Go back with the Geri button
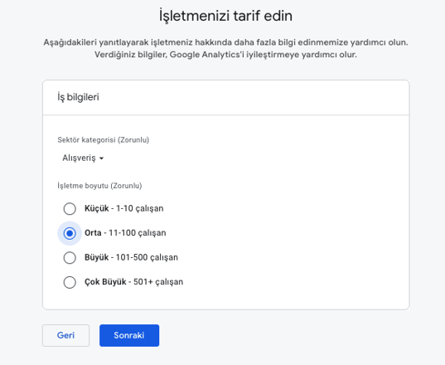Screen dimensions: 445x365 (x=65, y=335)
